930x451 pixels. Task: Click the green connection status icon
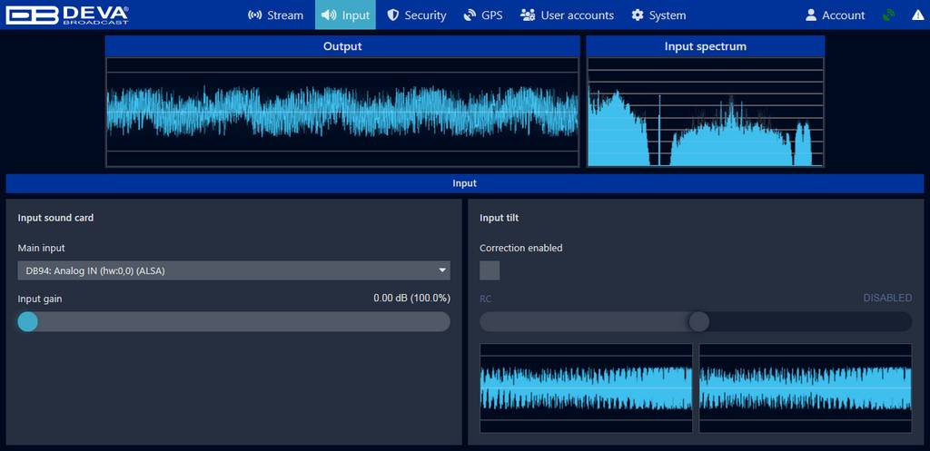coord(888,15)
